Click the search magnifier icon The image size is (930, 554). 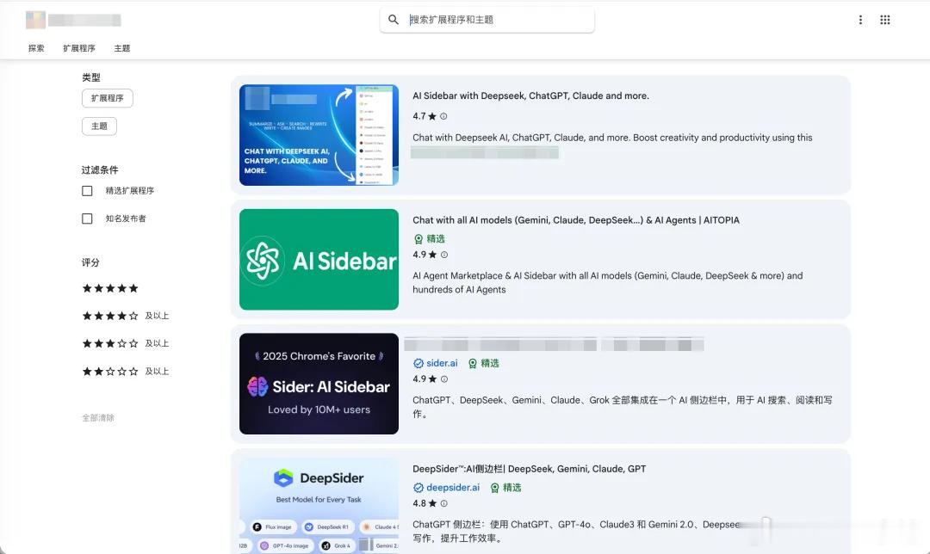click(394, 20)
